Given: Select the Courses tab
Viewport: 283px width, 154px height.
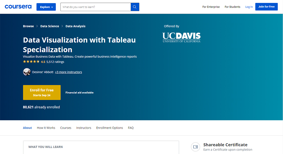Looking at the screenshot, I should 66,128.
